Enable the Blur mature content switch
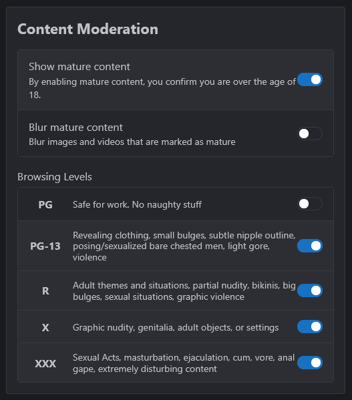352x400 pixels. click(x=310, y=134)
